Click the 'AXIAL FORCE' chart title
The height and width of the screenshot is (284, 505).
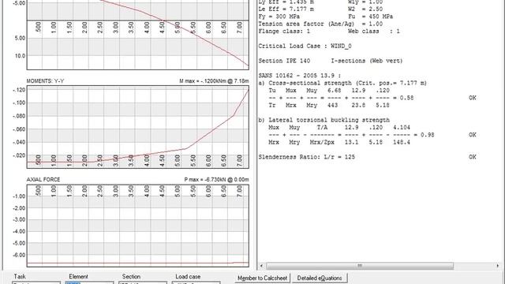[x=43, y=180]
